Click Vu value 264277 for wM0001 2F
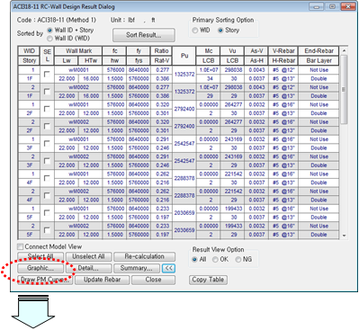359x330 pixels. coord(233,104)
